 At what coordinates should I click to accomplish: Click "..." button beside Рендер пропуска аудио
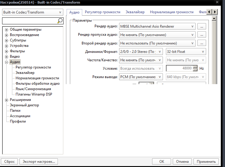tap(202, 35)
